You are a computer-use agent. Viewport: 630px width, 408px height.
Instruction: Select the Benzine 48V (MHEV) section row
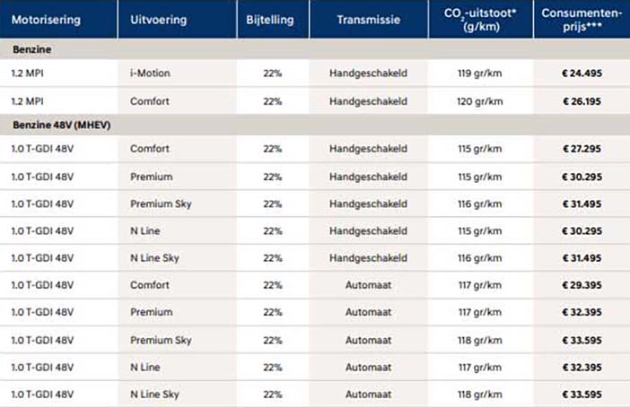point(315,125)
